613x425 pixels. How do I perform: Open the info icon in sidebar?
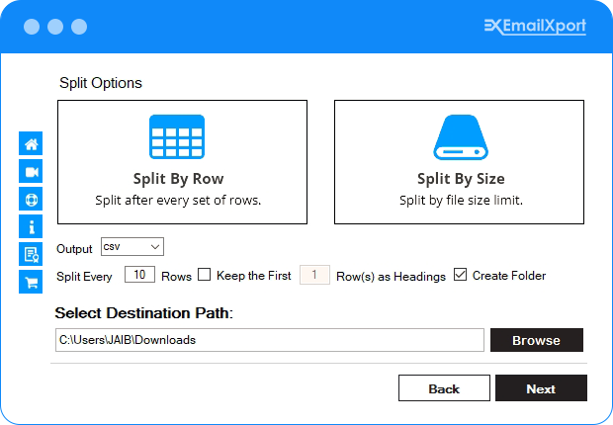[x=31, y=227]
